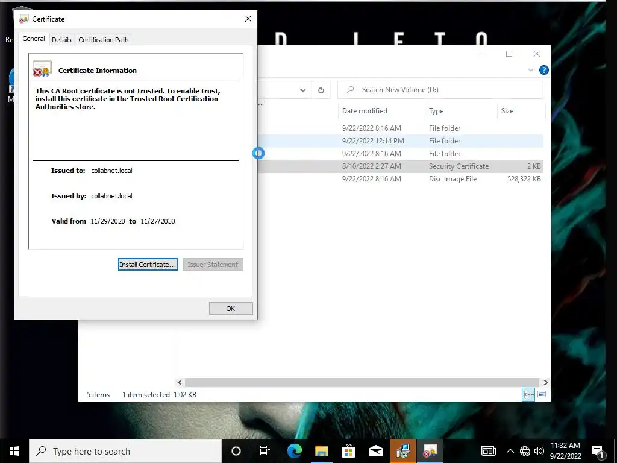Click the Search New Volume (D:) box
Screen dimensions: 617x463
(440, 90)
